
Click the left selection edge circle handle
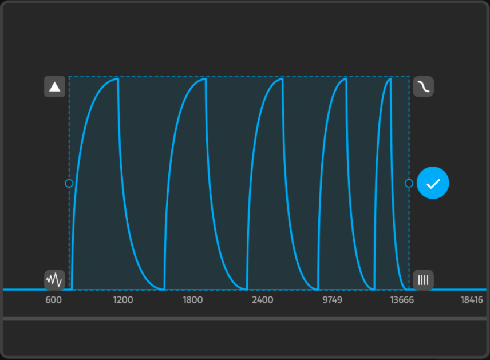(x=69, y=183)
